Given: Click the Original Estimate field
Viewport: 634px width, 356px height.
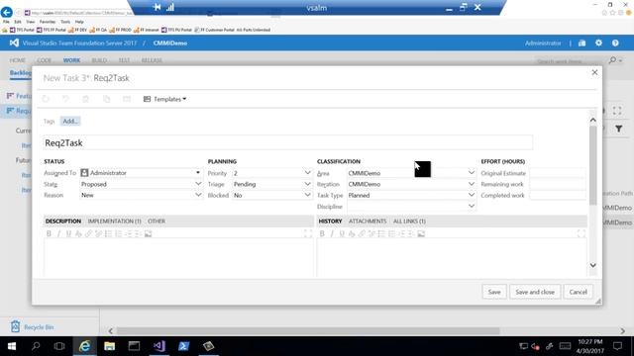Looking at the screenshot, I should (x=558, y=173).
